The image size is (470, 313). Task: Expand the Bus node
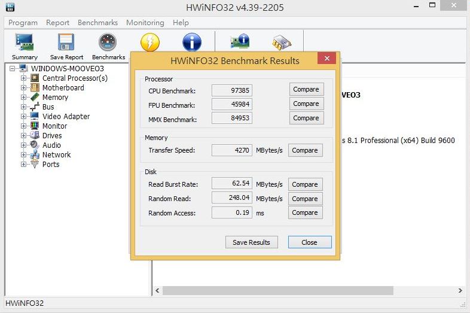[23, 107]
